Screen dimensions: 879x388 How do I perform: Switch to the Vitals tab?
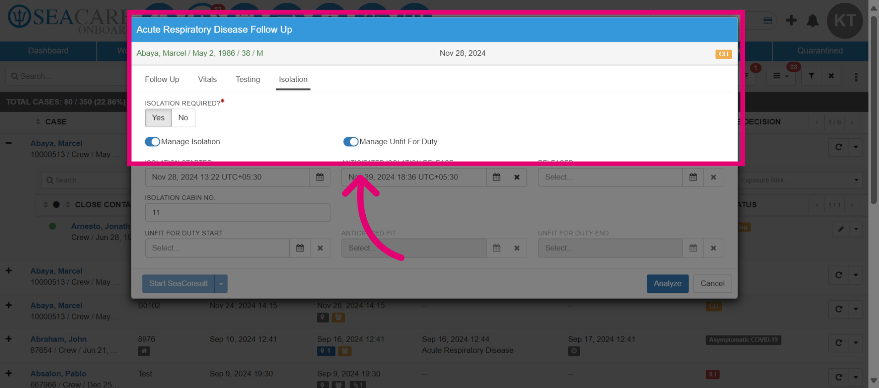coord(207,80)
